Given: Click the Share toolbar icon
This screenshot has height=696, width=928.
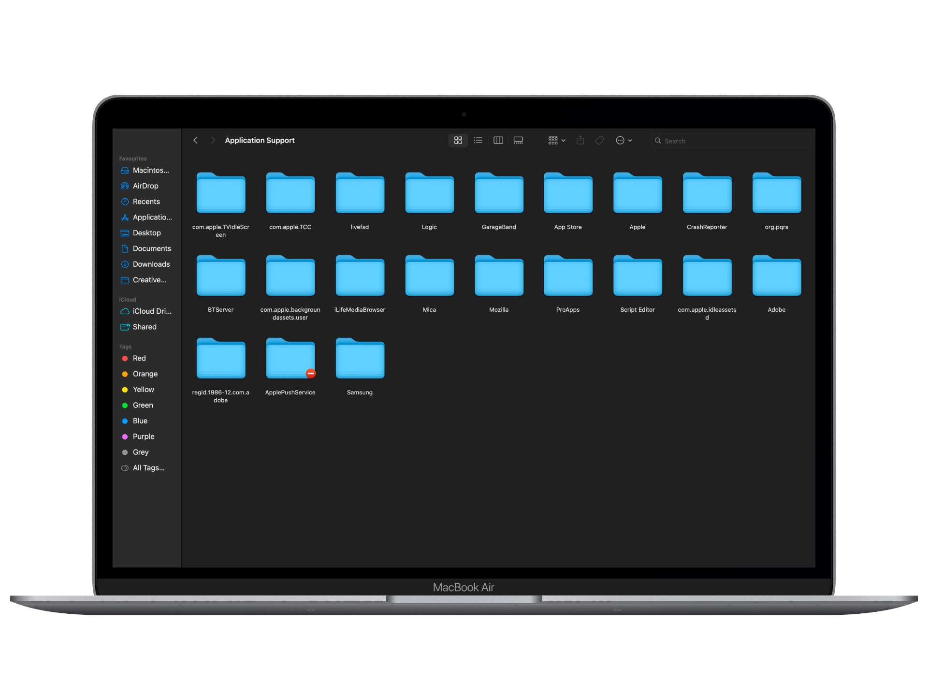Looking at the screenshot, I should click(580, 140).
